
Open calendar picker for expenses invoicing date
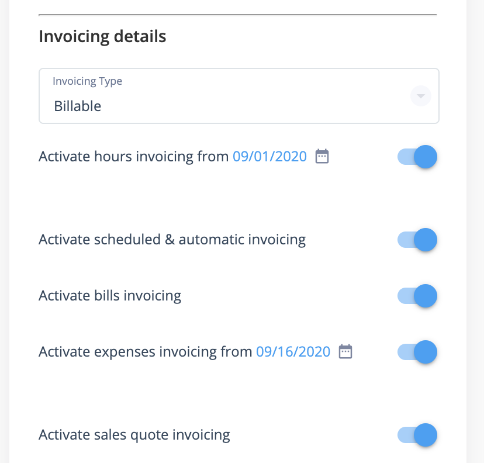coord(345,351)
